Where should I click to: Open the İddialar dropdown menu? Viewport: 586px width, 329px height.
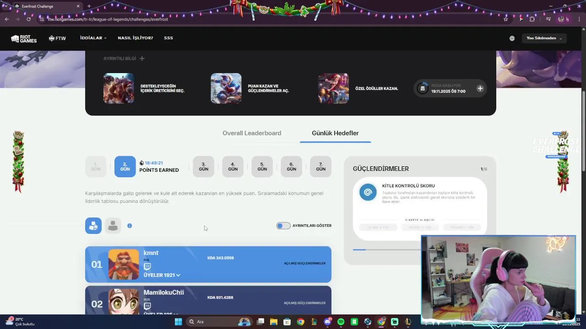[93, 38]
